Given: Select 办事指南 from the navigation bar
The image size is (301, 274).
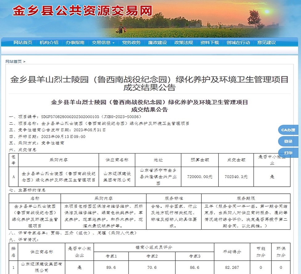Looking at the screenshot, I should click(x=75, y=42).
